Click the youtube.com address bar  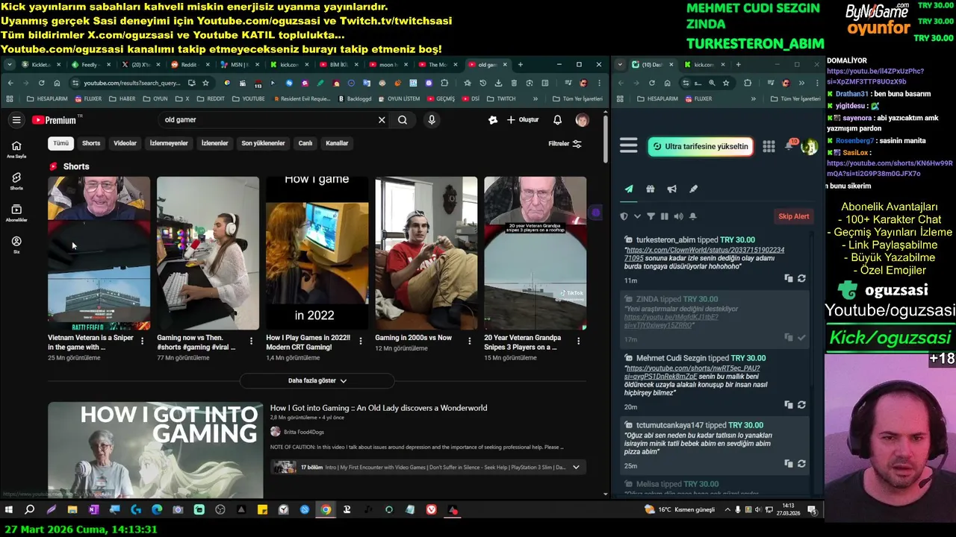point(131,83)
